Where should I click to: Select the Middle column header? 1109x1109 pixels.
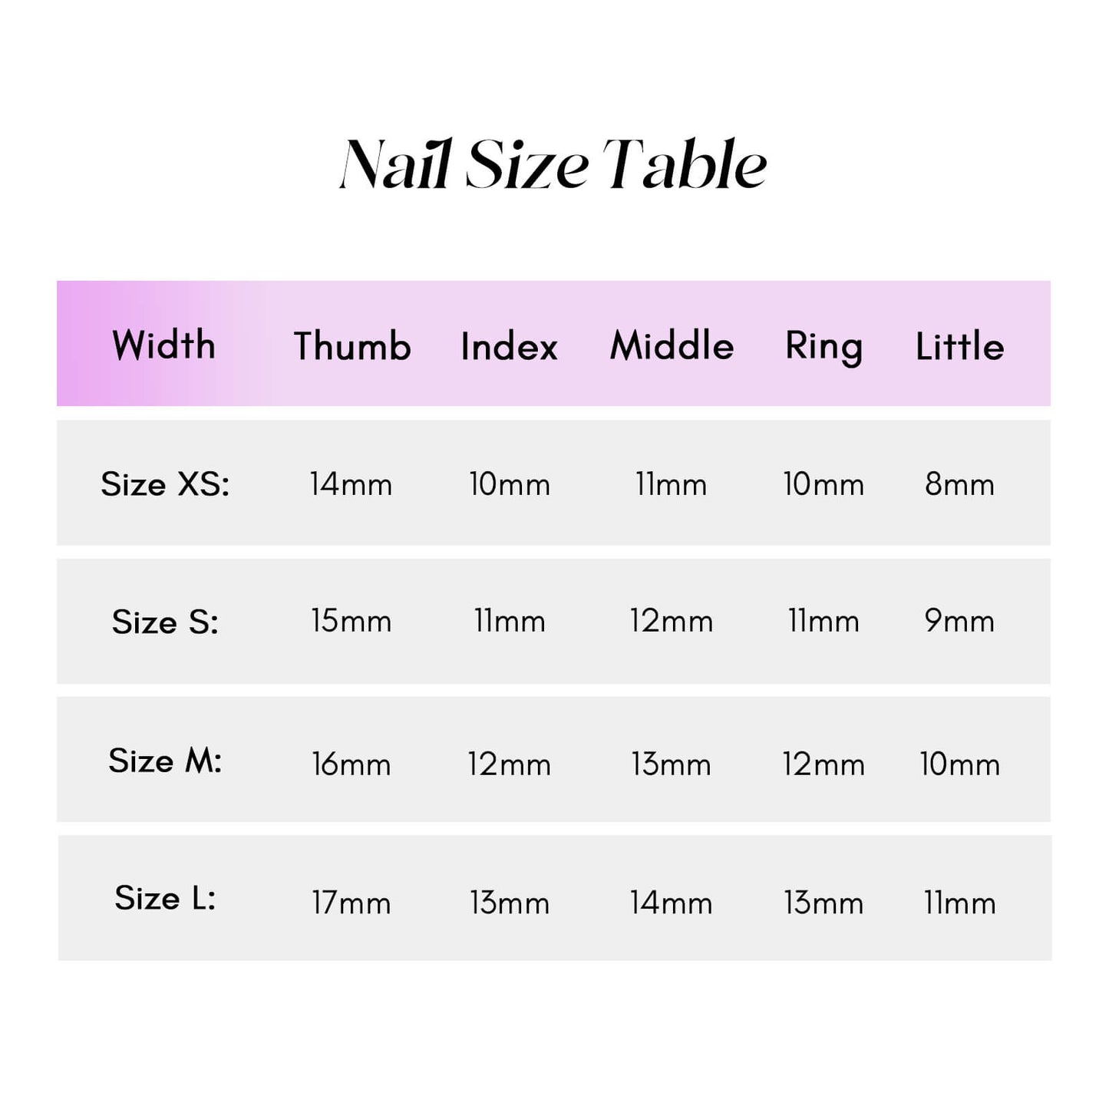tap(672, 346)
